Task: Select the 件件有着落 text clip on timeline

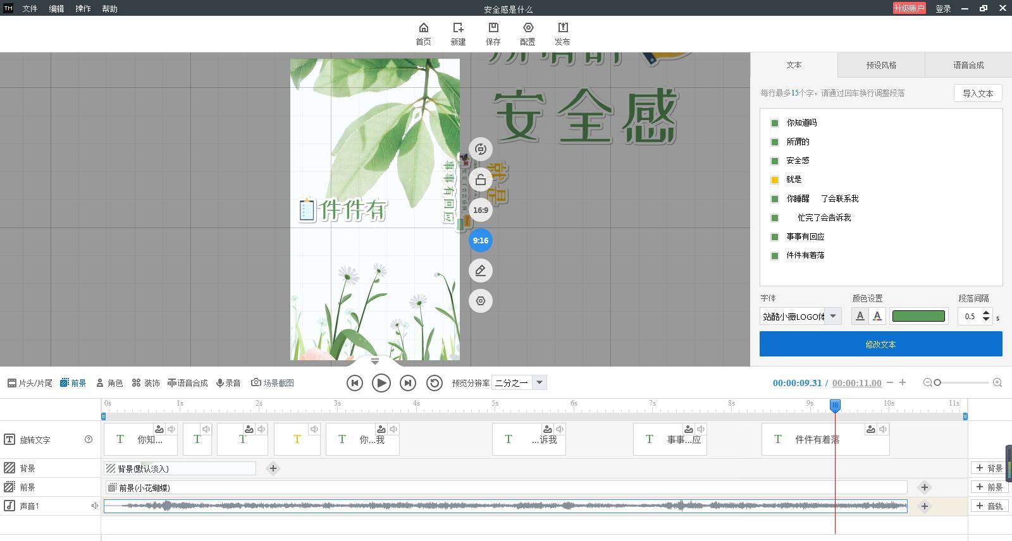Action: pos(817,440)
